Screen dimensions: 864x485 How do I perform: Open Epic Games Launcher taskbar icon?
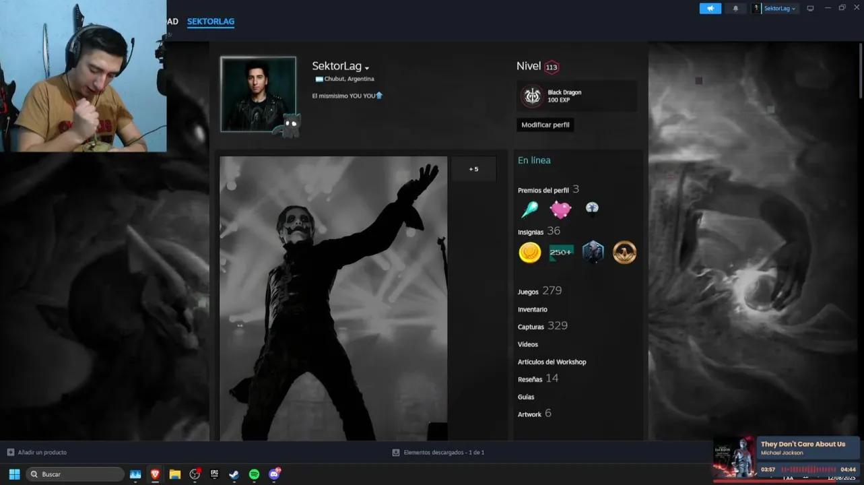point(215,474)
